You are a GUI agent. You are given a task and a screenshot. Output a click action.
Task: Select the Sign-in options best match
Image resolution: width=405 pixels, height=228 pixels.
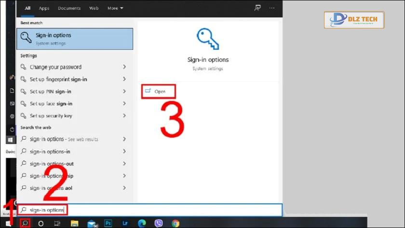pyautogui.click(x=75, y=39)
